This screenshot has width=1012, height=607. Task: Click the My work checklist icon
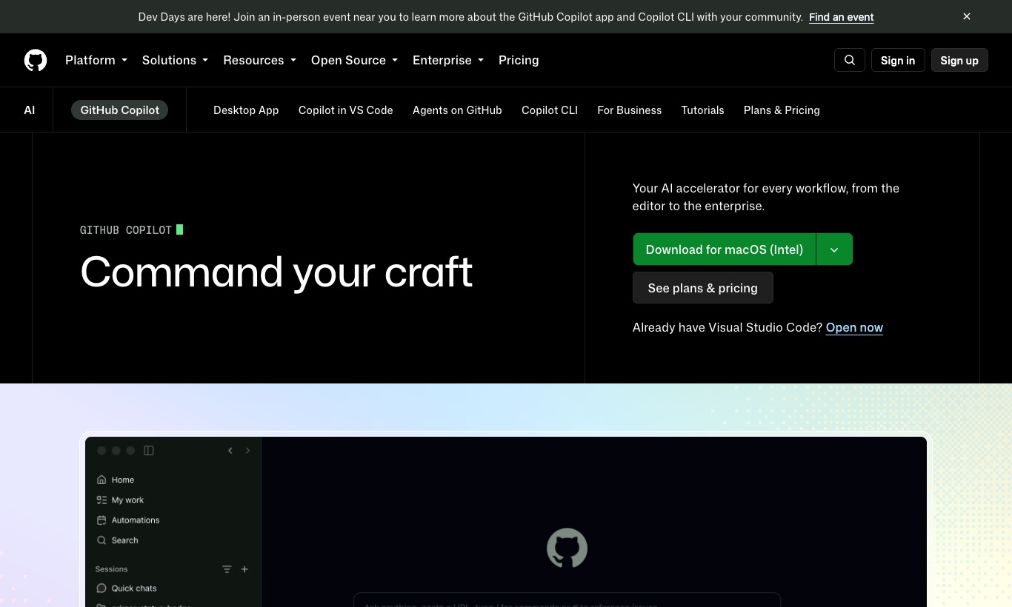(x=101, y=500)
